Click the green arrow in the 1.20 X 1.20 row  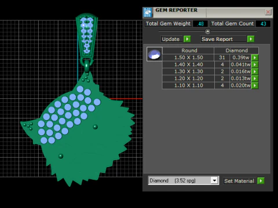click(x=255, y=79)
